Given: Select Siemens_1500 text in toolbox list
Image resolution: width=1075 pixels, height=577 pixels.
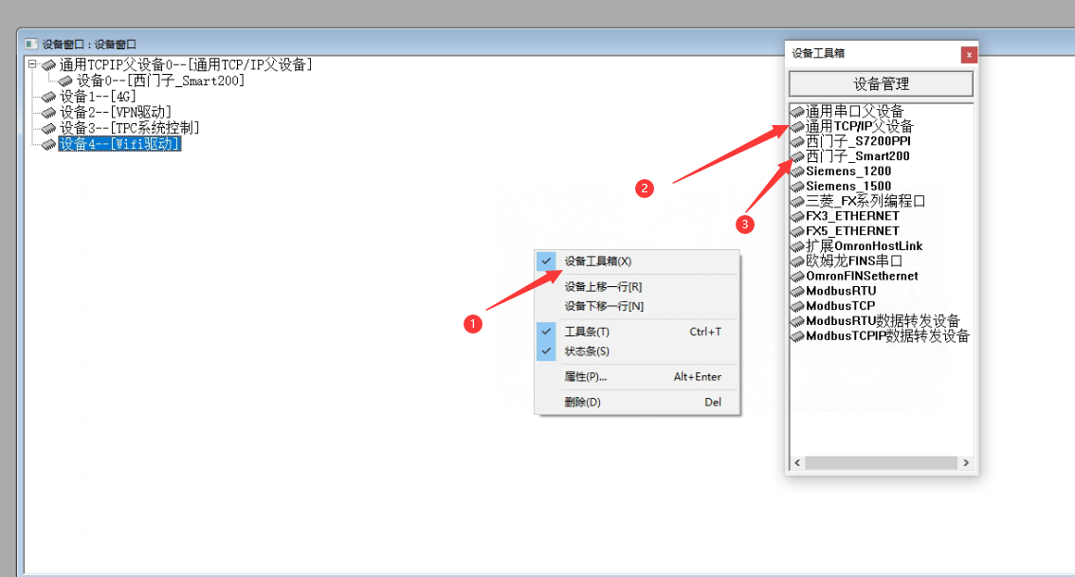Looking at the screenshot, I should point(848,187).
